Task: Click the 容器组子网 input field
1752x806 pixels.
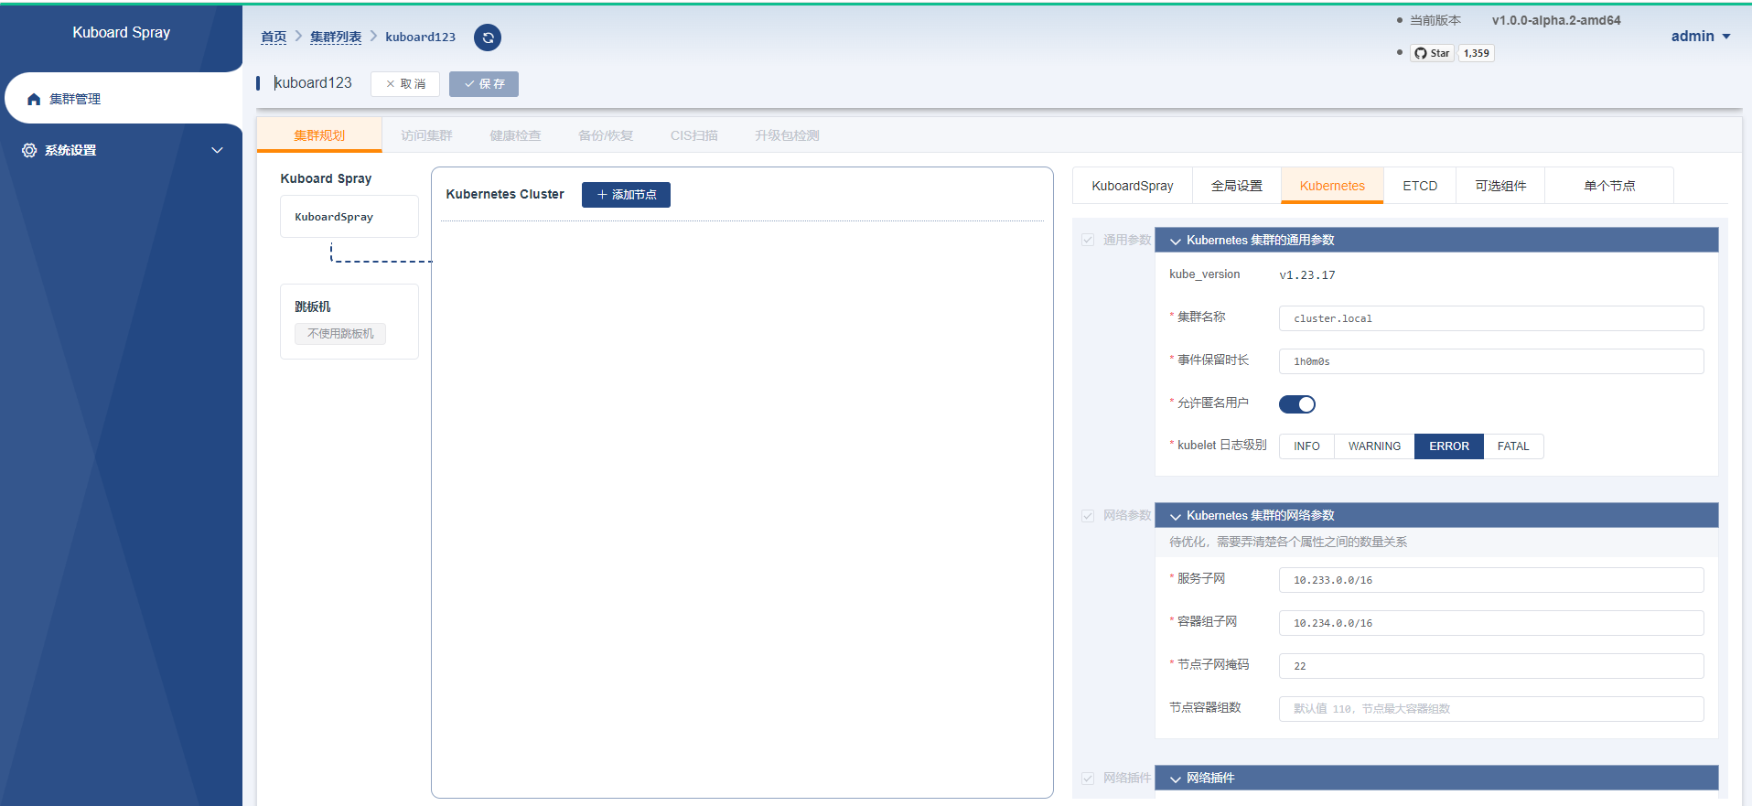Action: point(1491,623)
